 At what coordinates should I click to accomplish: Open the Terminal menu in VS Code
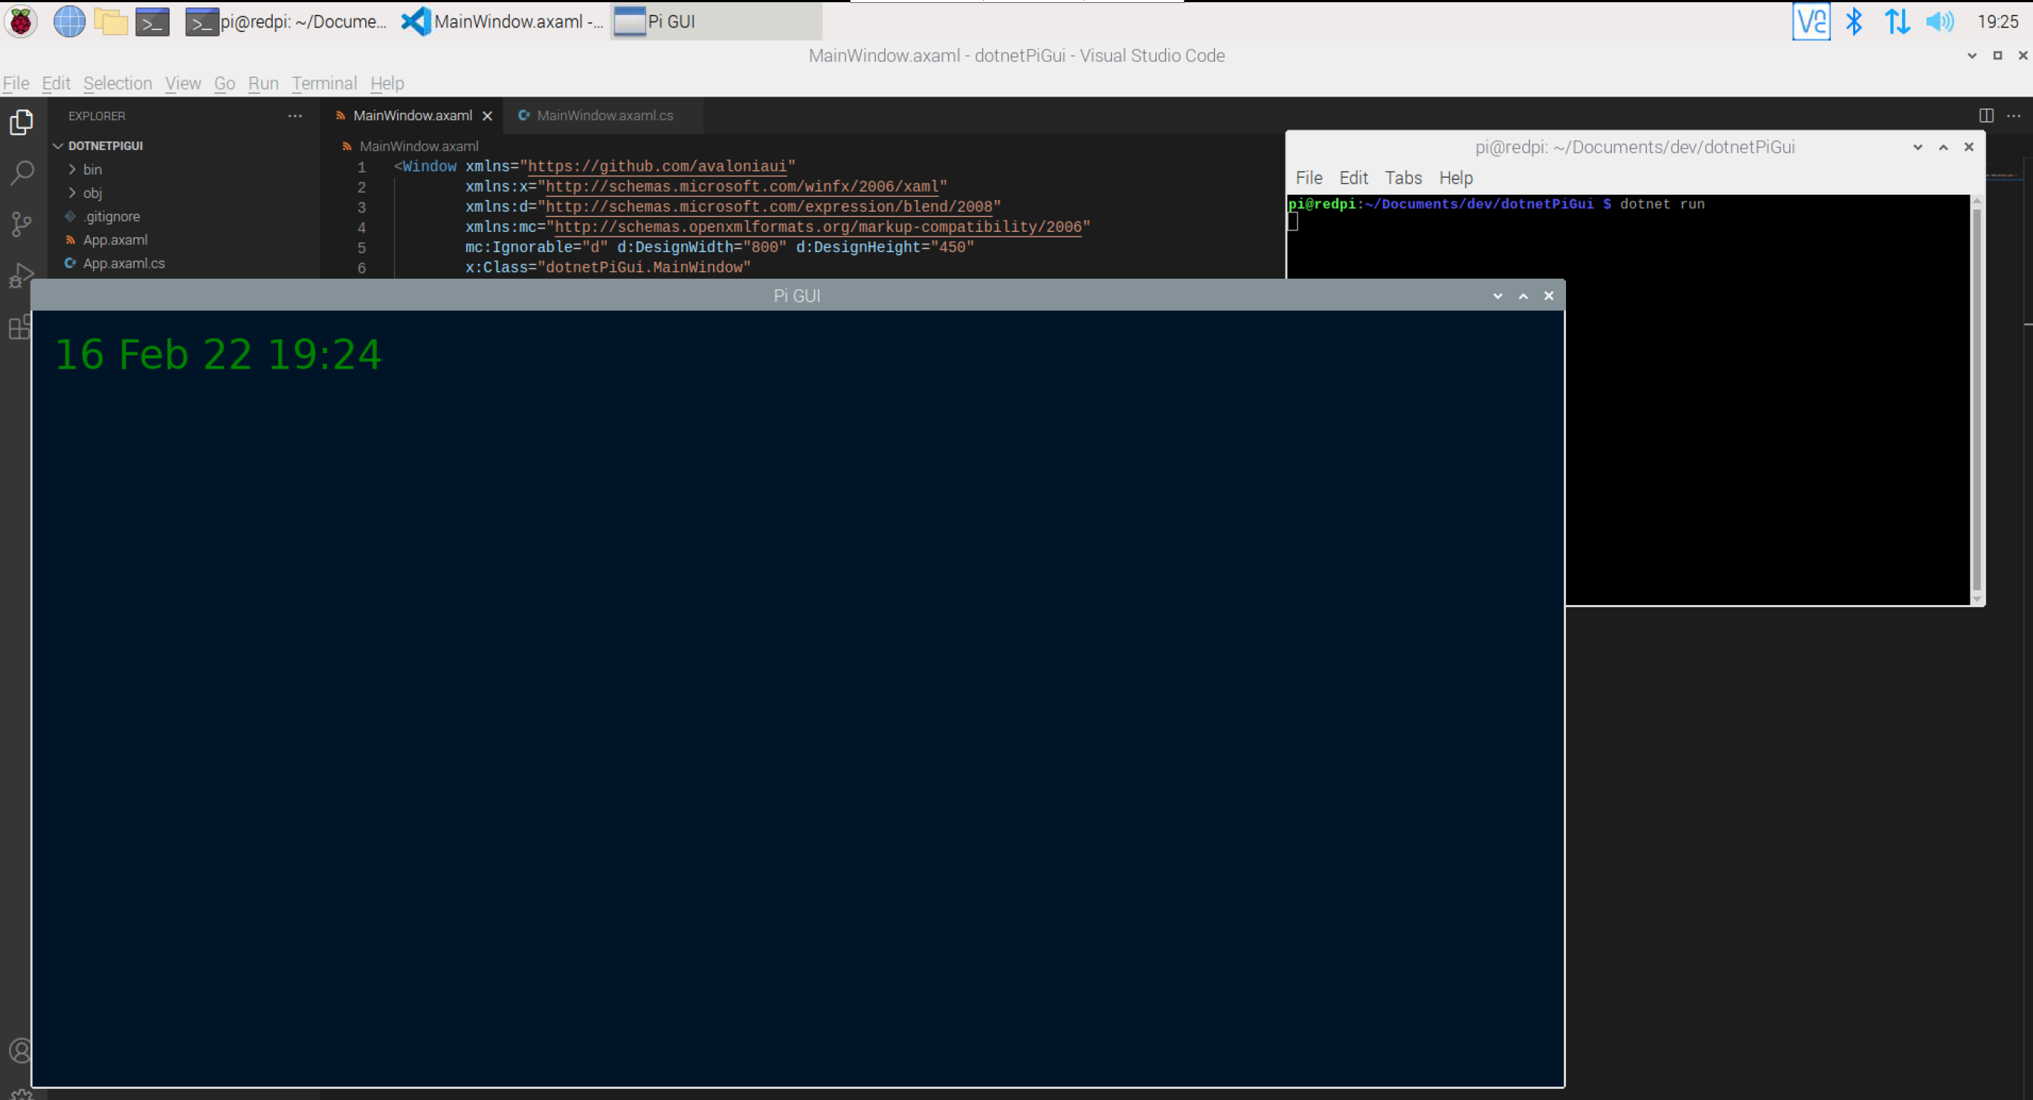tap(323, 82)
